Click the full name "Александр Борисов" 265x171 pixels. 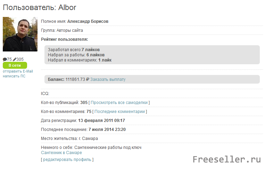tap(88, 21)
